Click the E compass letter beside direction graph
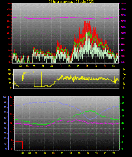Screen dimensions: 132x157 tap(124, 83)
